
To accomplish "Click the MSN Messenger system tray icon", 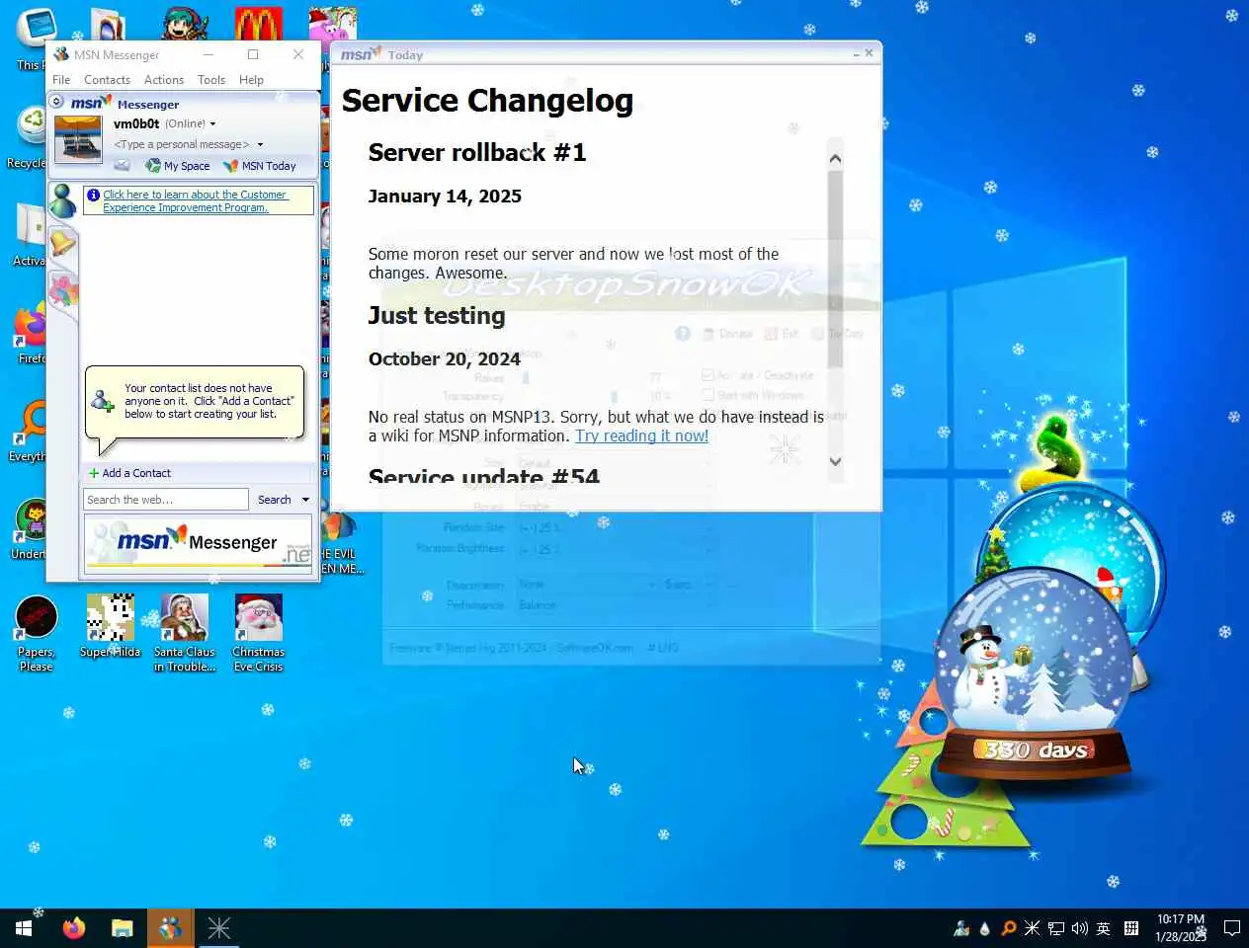I will point(960,928).
